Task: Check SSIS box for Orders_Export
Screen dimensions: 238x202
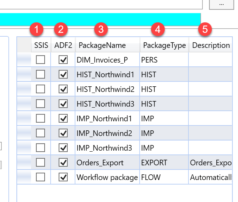Action: [x=40, y=162]
